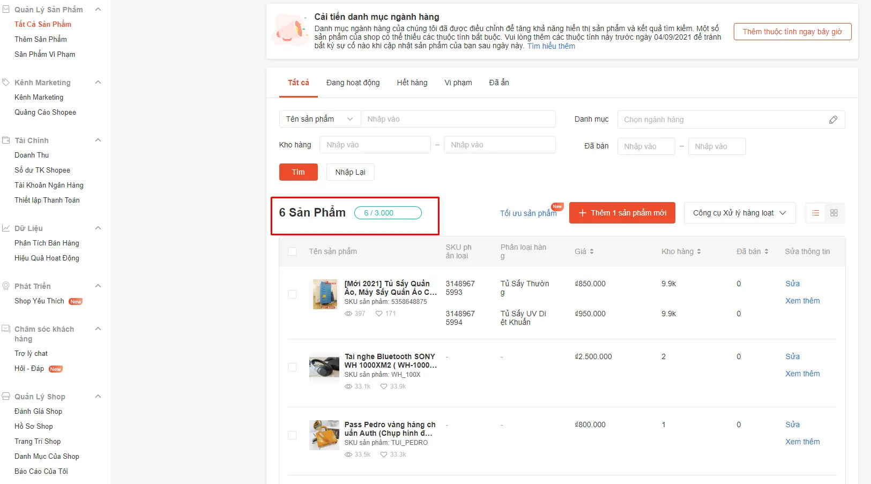Click the Phát Triển lightbulb icon

6,286
